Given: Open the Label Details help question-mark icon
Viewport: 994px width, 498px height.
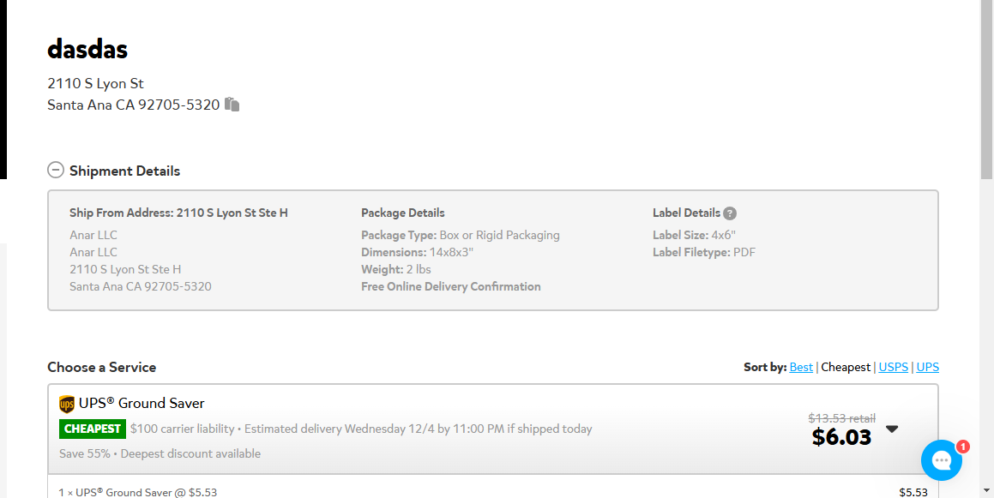Looking at the screenshot, I should [x=730, y=213].
